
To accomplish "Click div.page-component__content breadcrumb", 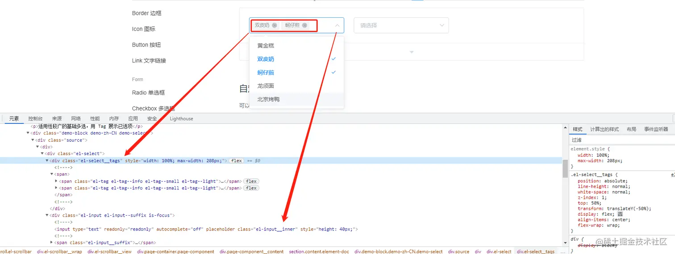I will [x=251, y=251].
